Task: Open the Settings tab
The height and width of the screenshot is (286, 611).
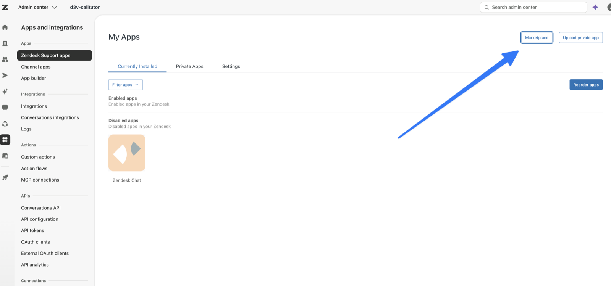Action: point(231,66)
